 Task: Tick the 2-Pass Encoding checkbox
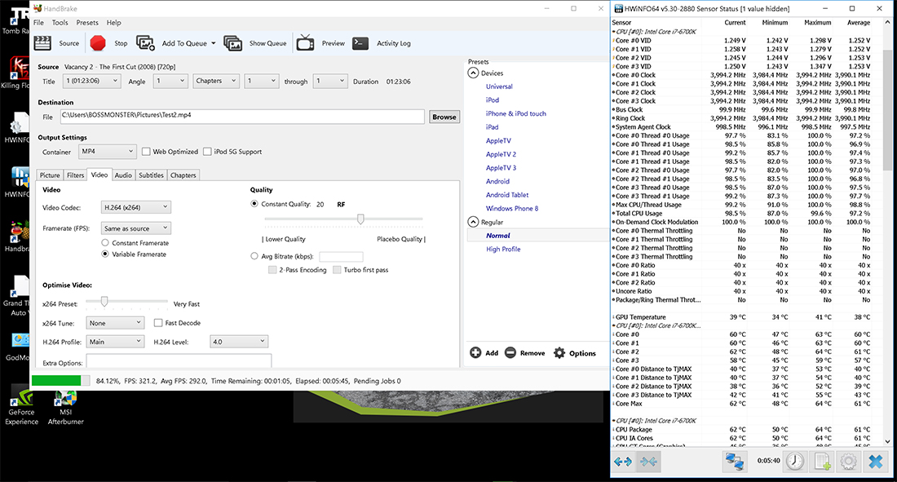272,270
